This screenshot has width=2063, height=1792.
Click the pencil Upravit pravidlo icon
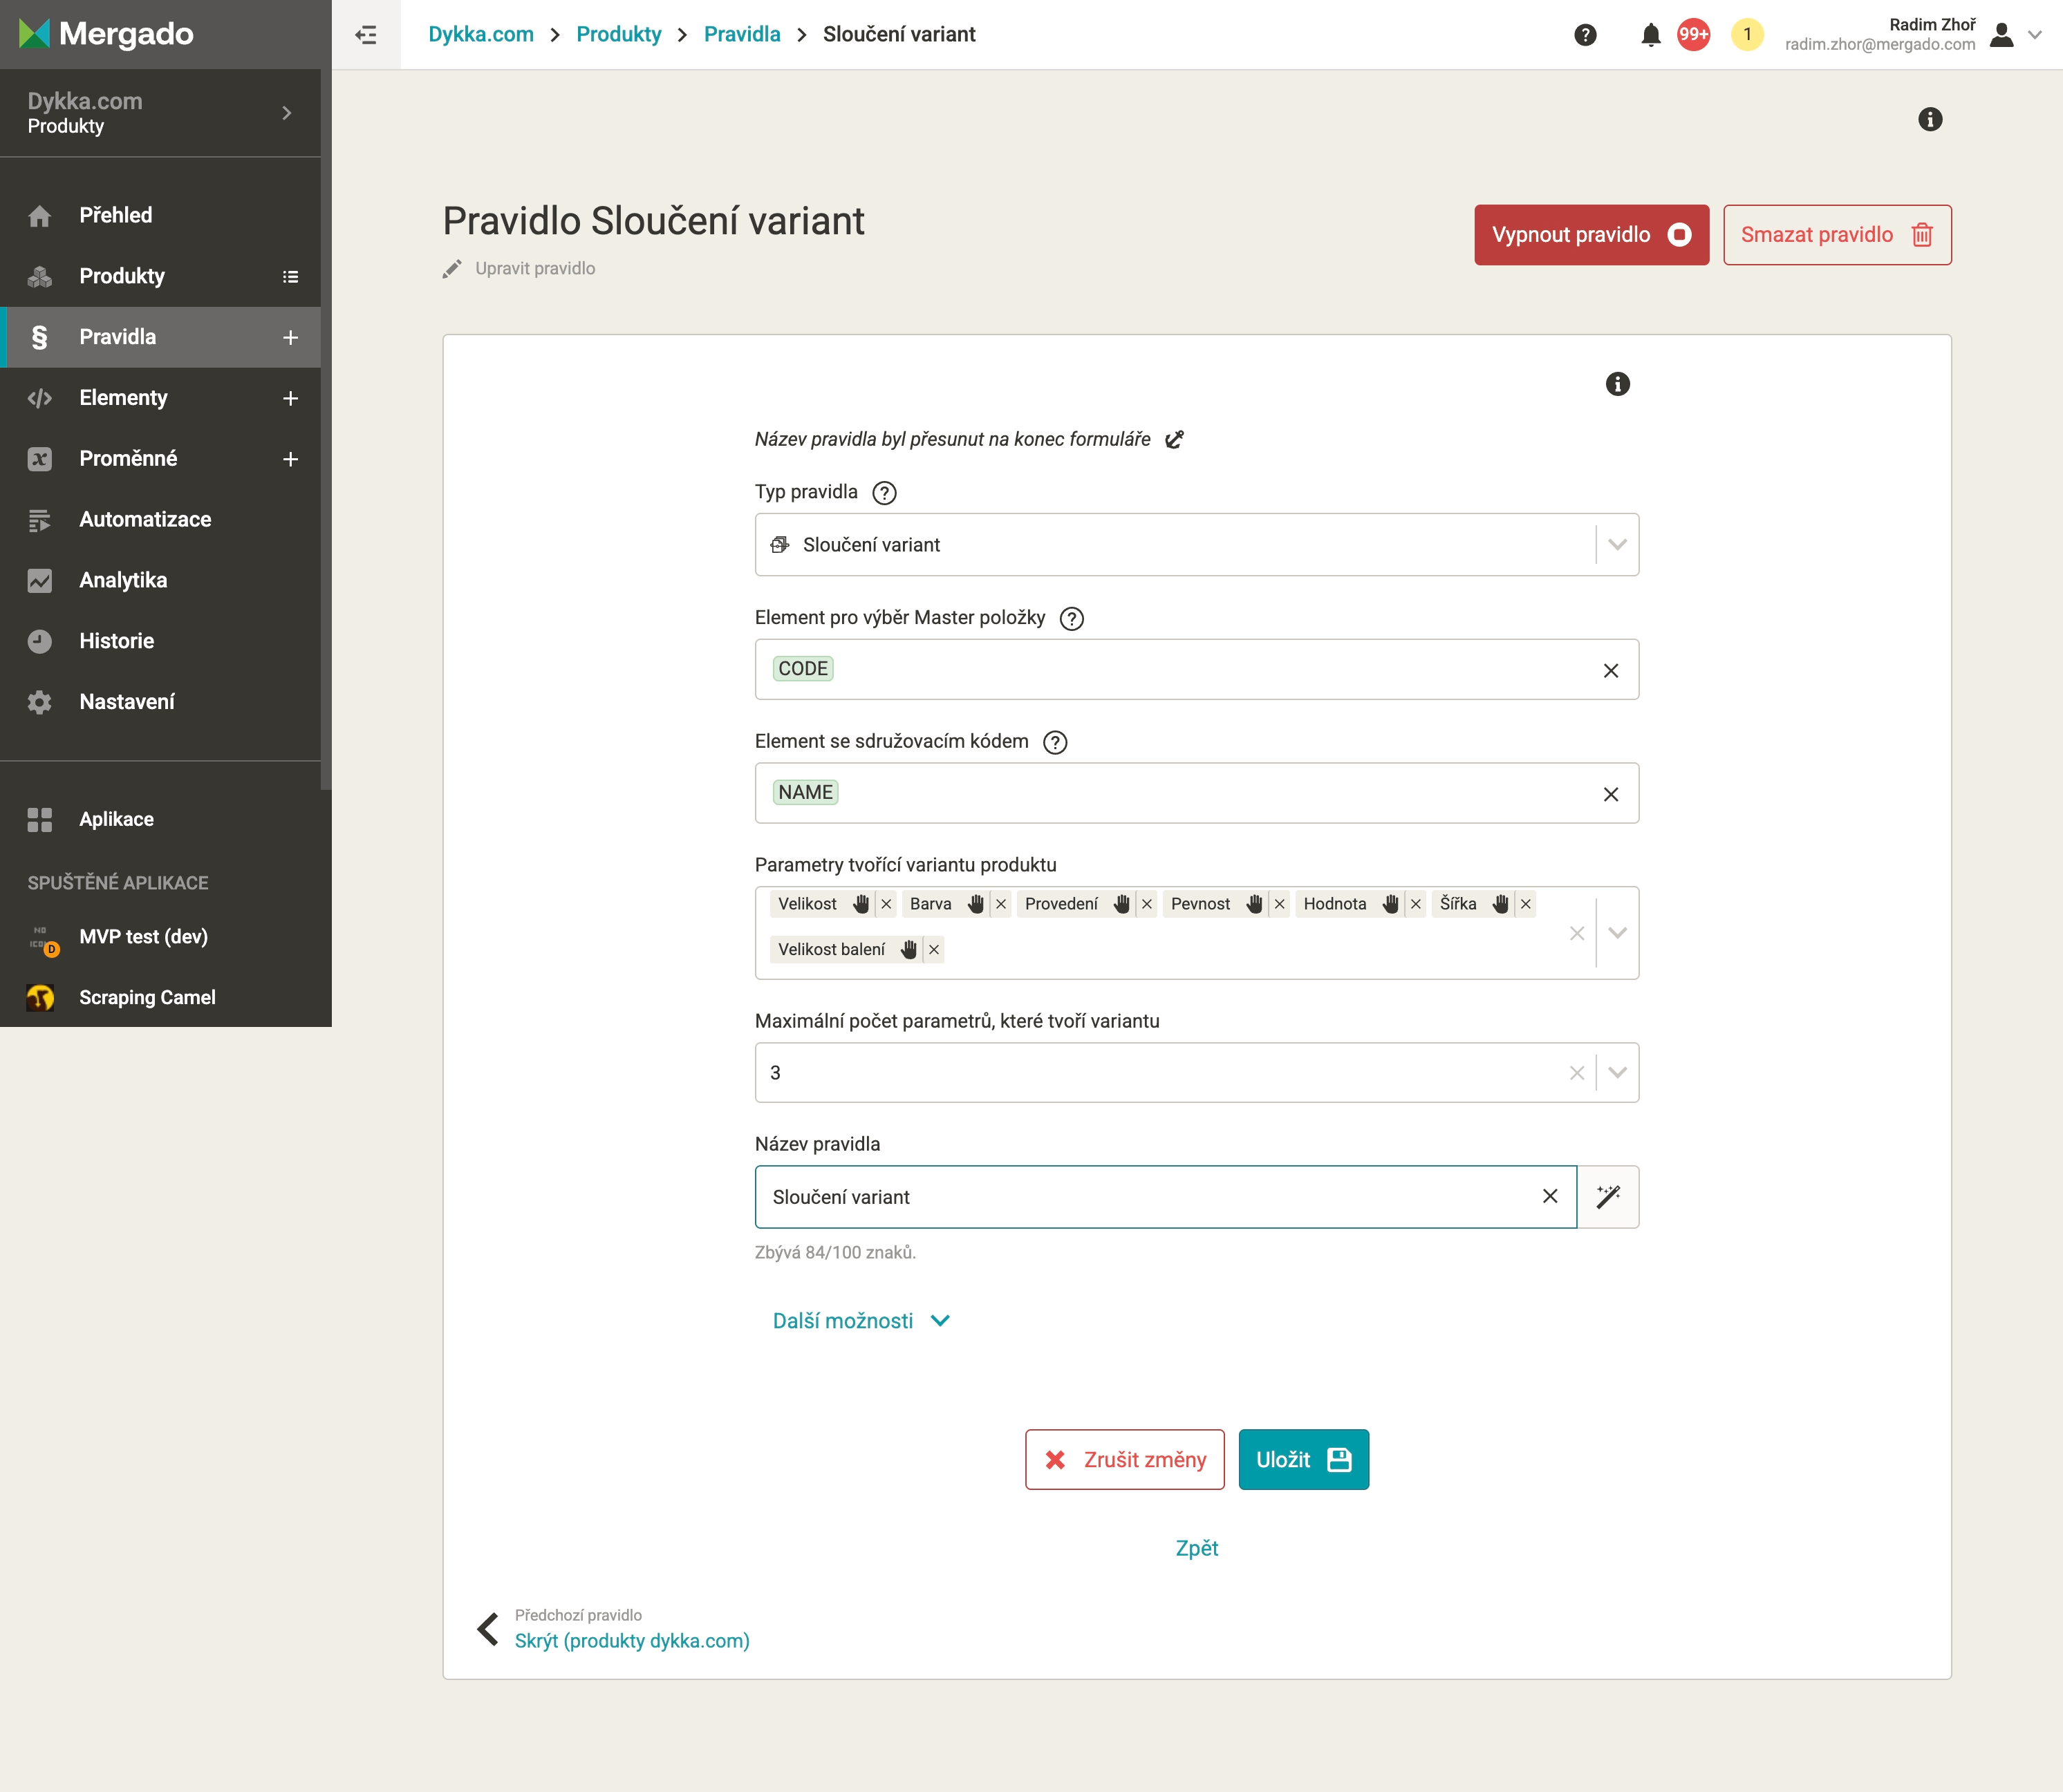(x=452, y=269)
